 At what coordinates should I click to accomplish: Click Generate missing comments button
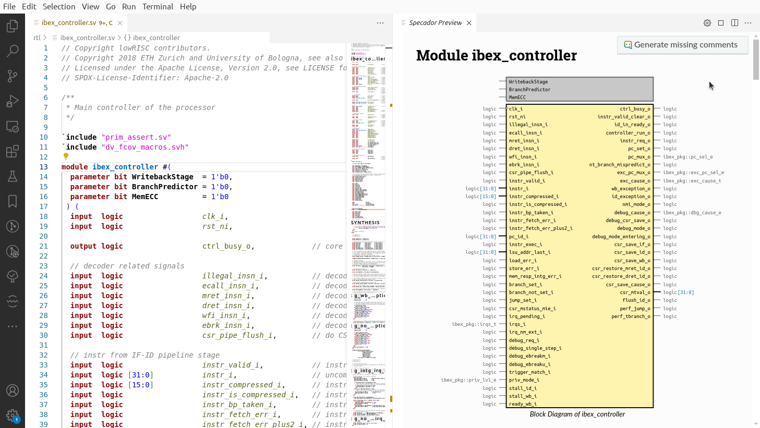click(682, 45)
